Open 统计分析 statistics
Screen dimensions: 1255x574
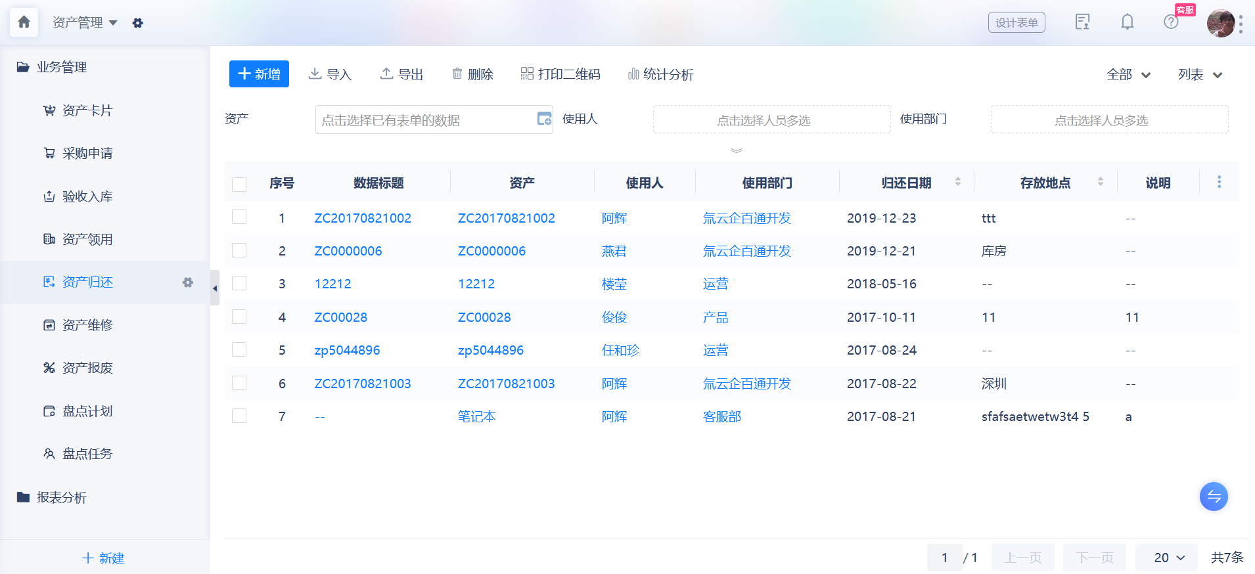point(660,74)
